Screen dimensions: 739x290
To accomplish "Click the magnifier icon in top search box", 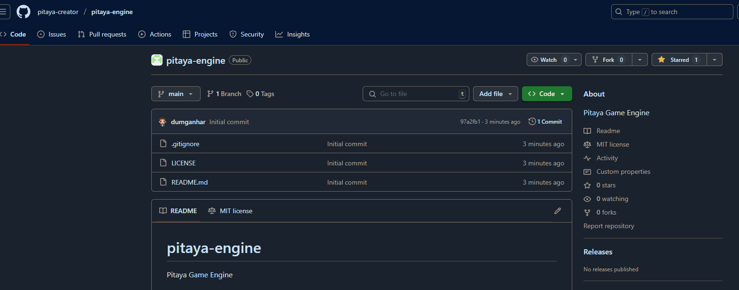I will (x=619, y=12).
